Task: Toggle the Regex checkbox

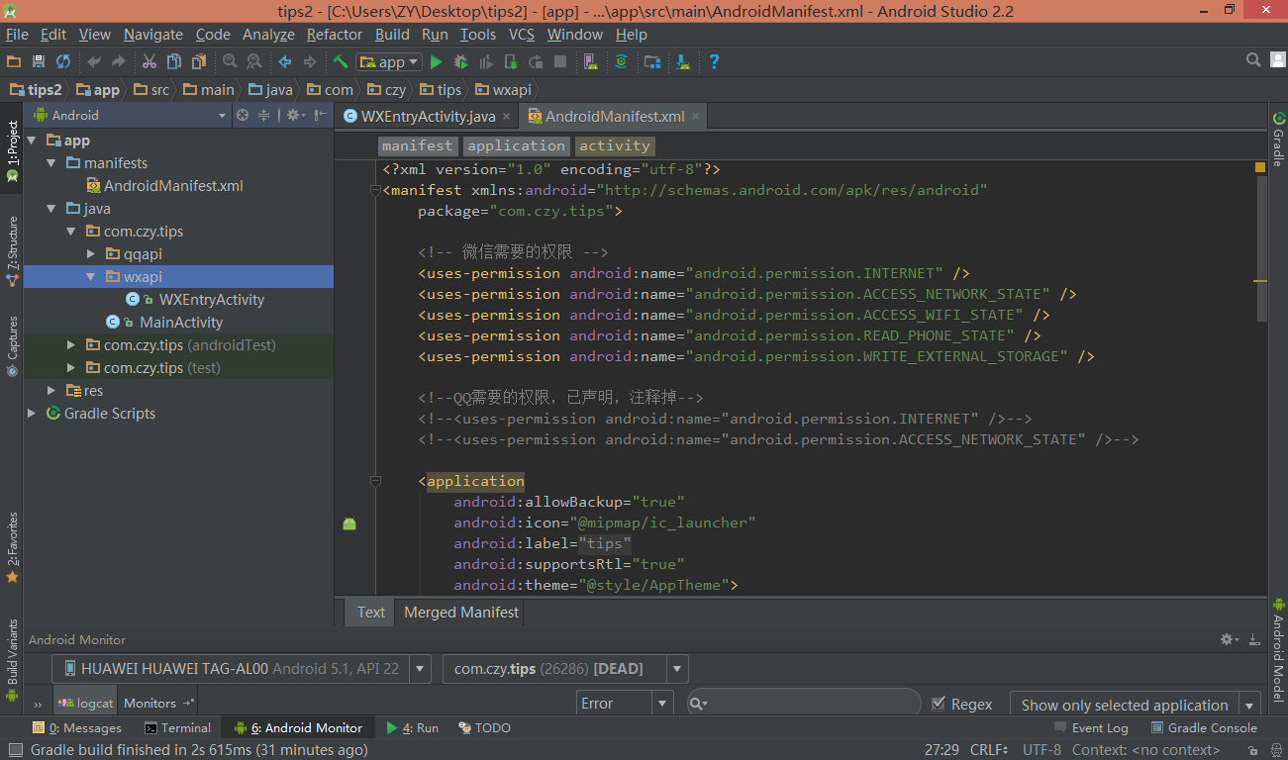Action: click(x=939, y=704)
